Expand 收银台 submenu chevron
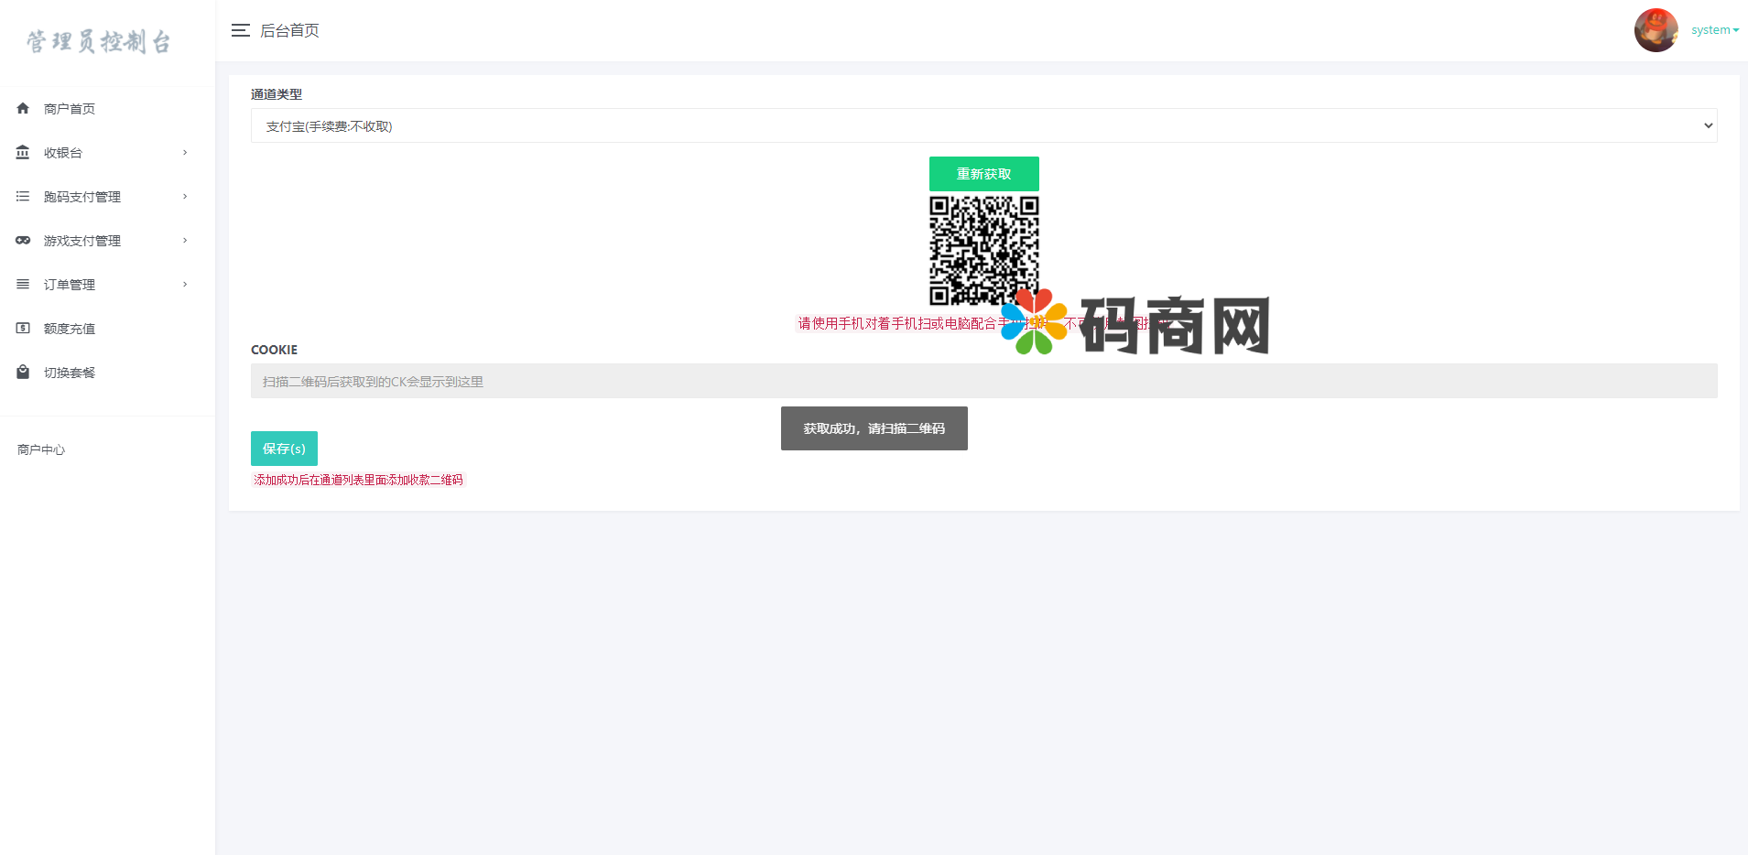Screen dimensions: 1748x855 click(x=185, y=153)
